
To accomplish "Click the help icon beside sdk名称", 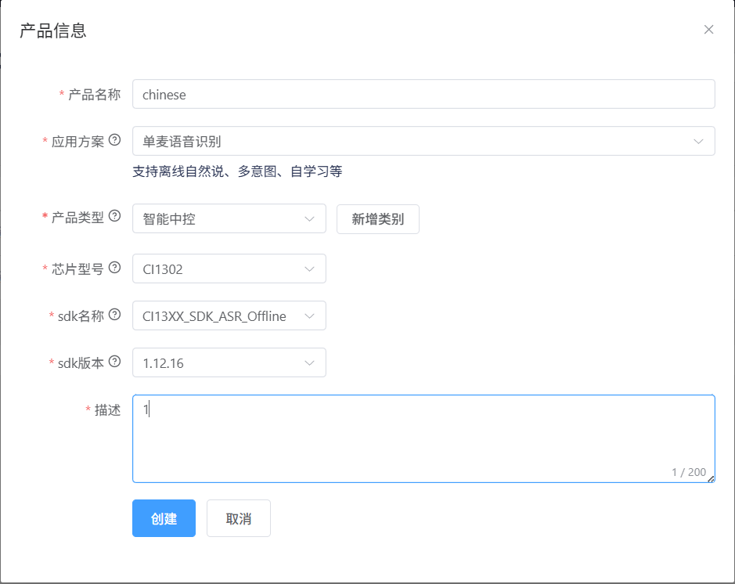I will 114,315.
